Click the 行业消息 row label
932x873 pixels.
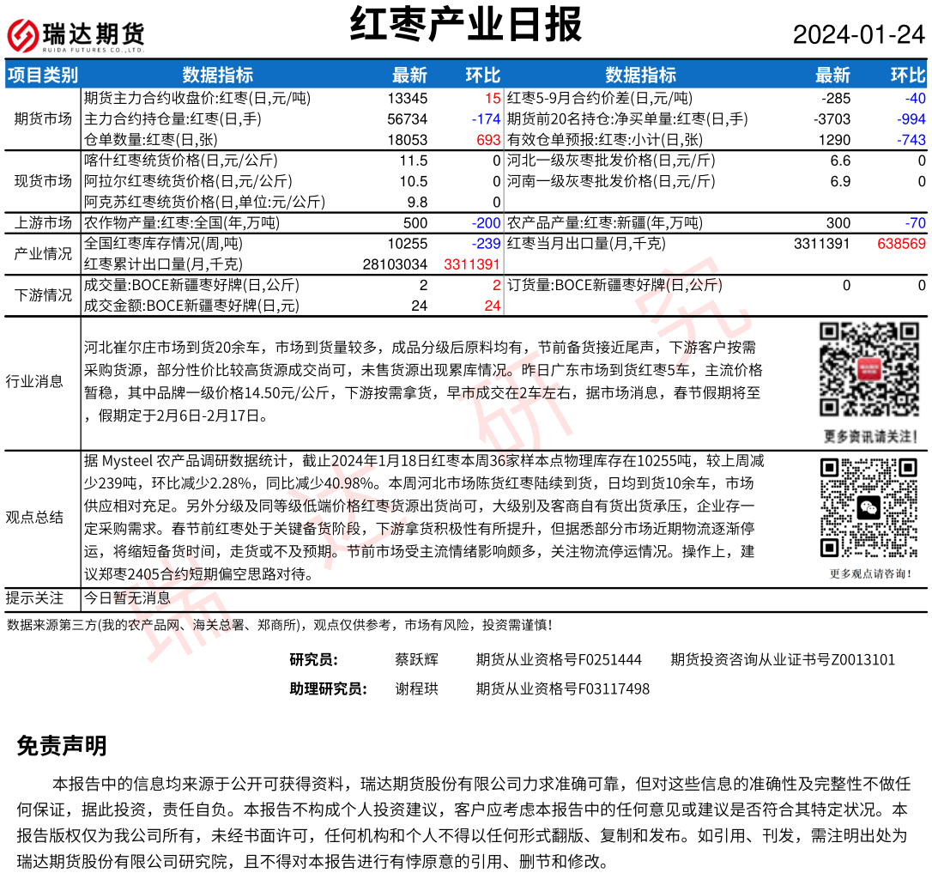pos(34,381)
